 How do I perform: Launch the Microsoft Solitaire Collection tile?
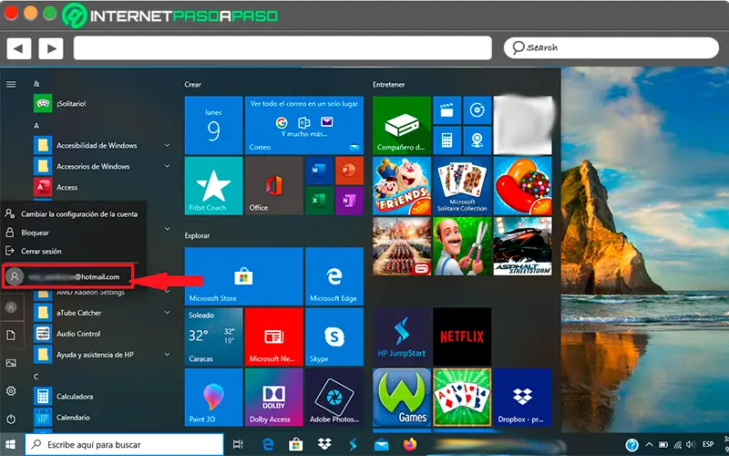tap(462, 186)
